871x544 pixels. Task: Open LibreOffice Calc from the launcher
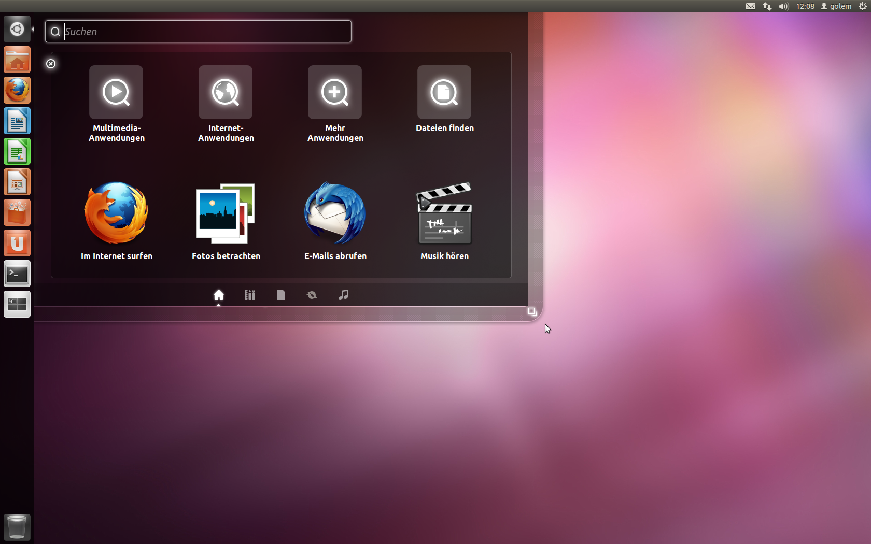(x=17, y=151)
